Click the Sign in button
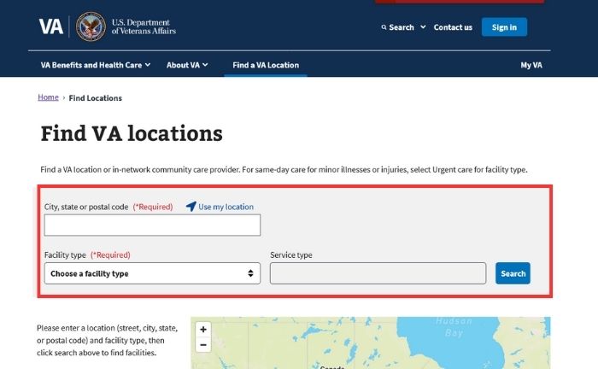 pos(504,27)
